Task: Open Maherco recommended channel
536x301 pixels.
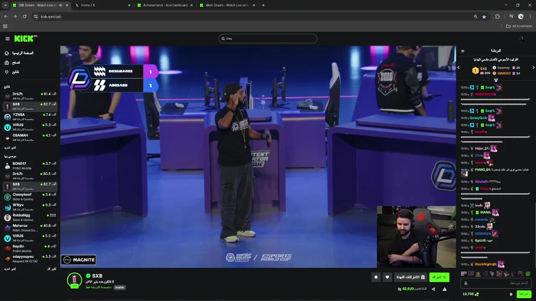Action: tap(30, 227)
